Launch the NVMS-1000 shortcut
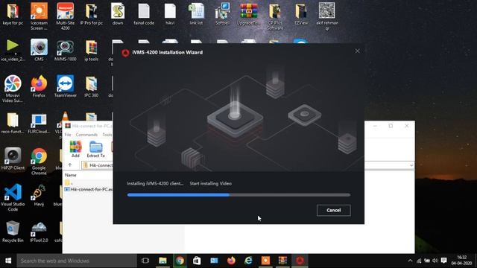Viewport: 477px width, 268px height. pyautogui.click(x=65, y=50)
